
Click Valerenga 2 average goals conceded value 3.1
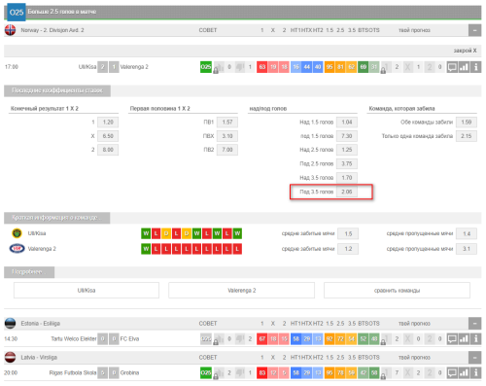[x=467, y=249]
